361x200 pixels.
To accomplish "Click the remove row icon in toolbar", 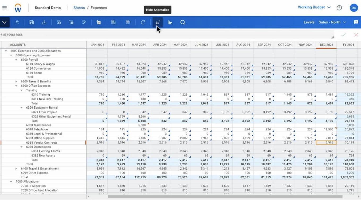I will [71, 22].
